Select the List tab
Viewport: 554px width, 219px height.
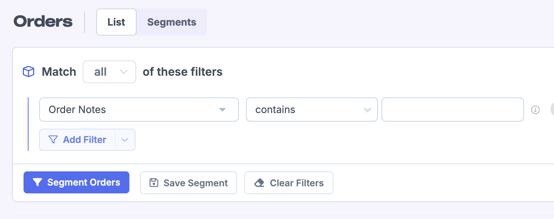(116, 22)
